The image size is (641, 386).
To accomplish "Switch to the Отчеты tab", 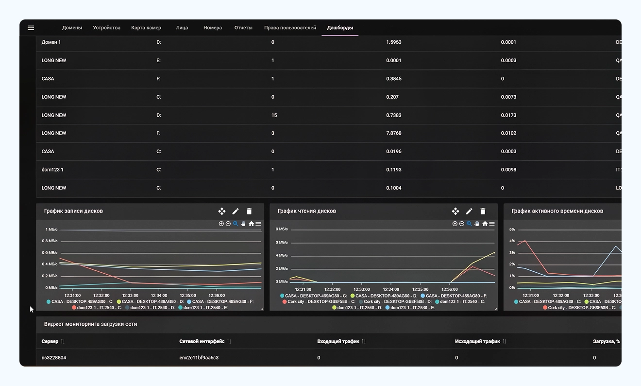I will click(243, 28).
